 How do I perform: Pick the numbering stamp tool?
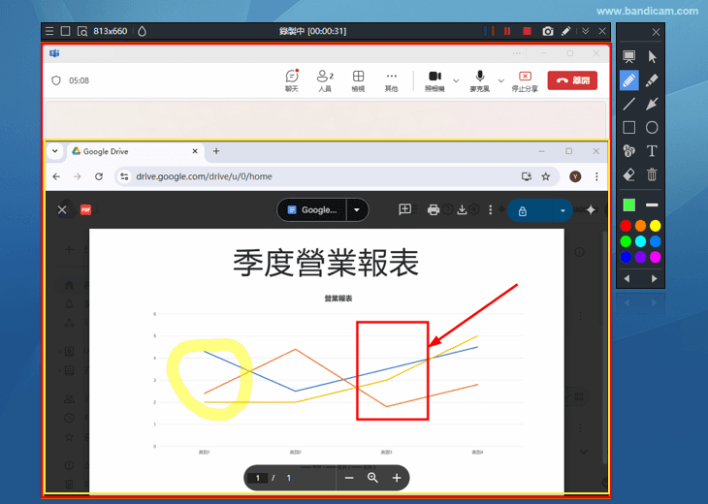(x=629, y=150)
